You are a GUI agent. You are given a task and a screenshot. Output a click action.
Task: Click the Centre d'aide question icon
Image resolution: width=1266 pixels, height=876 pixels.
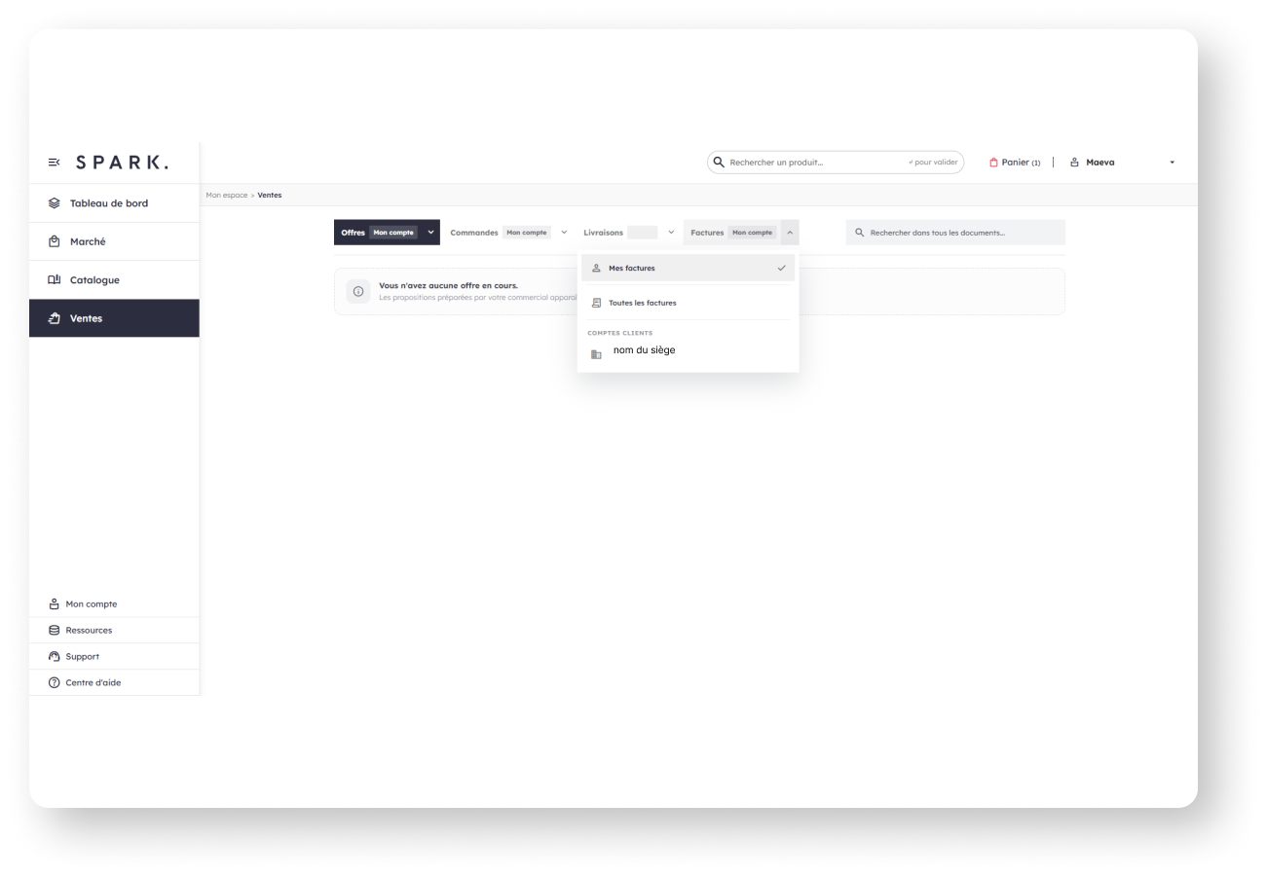tap(54, 682)
